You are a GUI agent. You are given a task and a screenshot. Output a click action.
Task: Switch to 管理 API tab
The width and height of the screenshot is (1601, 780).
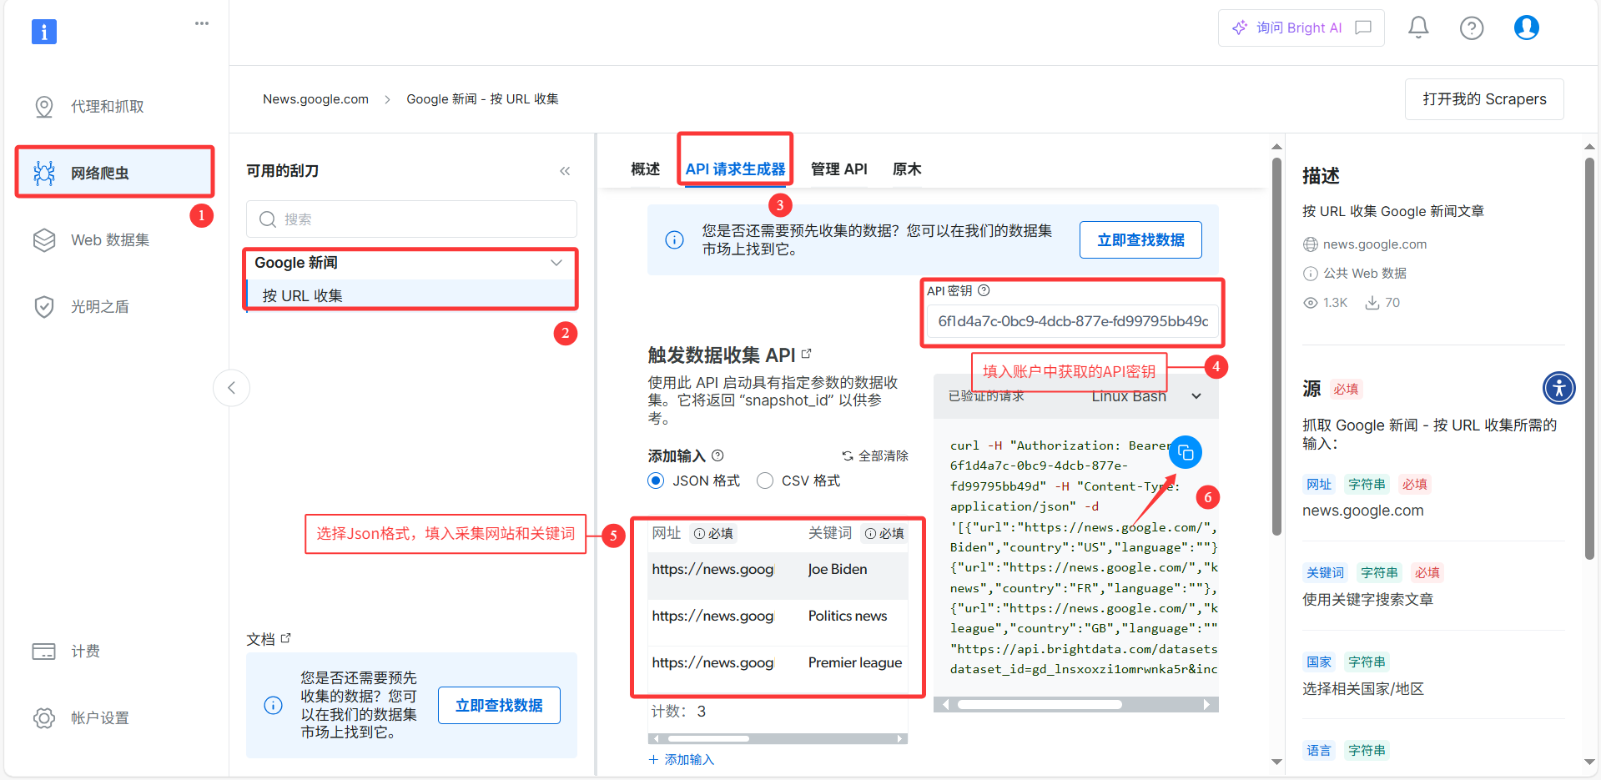point(839,169)
